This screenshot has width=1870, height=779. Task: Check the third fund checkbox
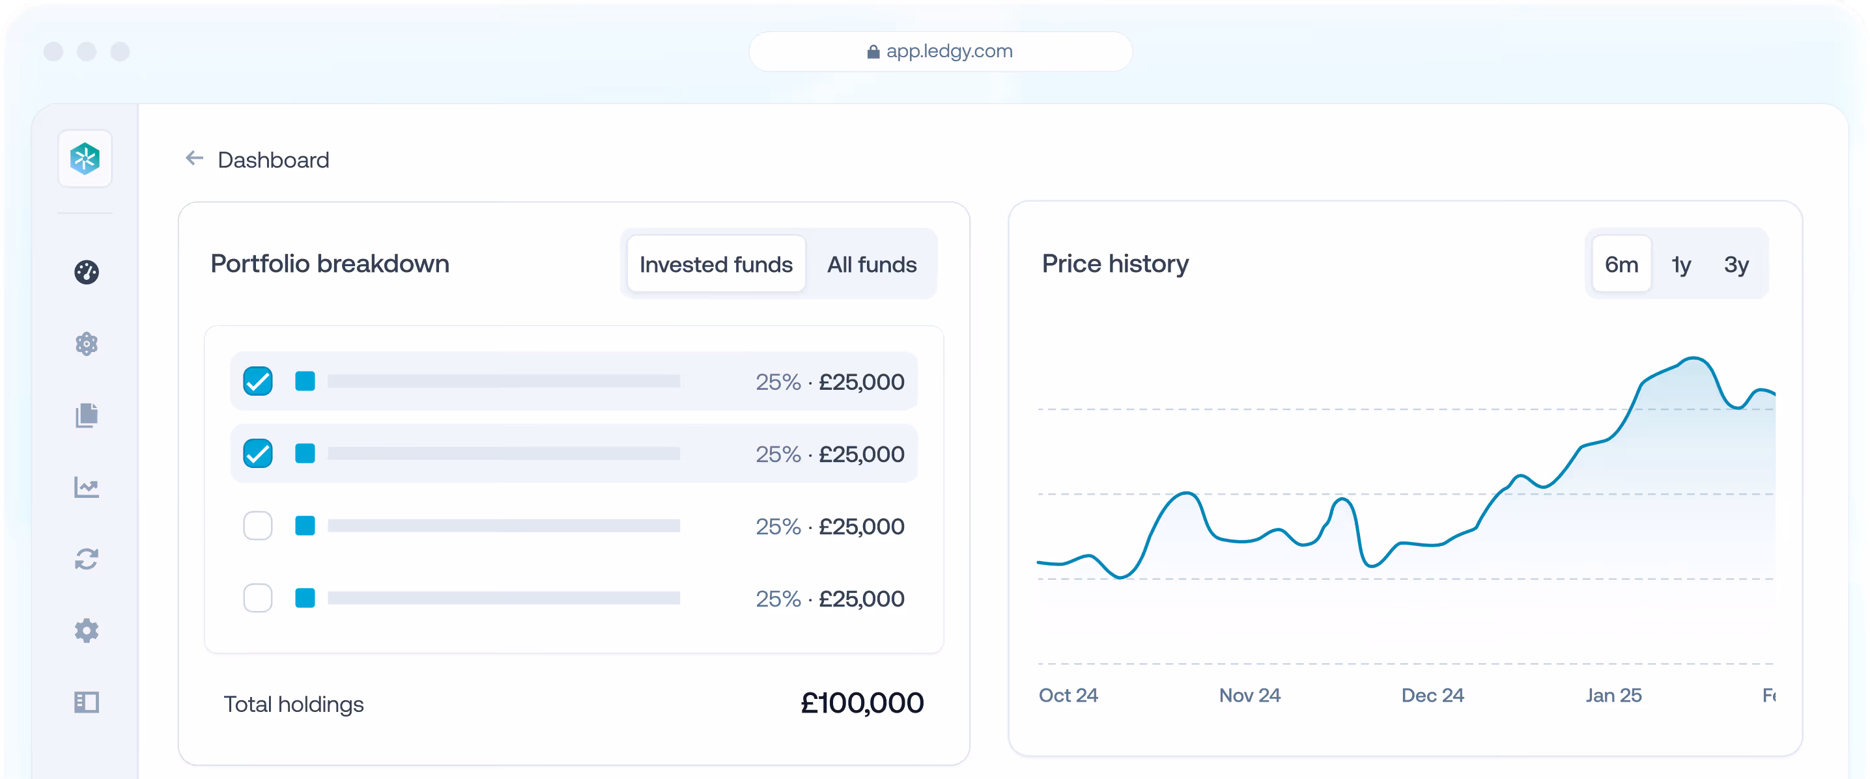(258, 526)
